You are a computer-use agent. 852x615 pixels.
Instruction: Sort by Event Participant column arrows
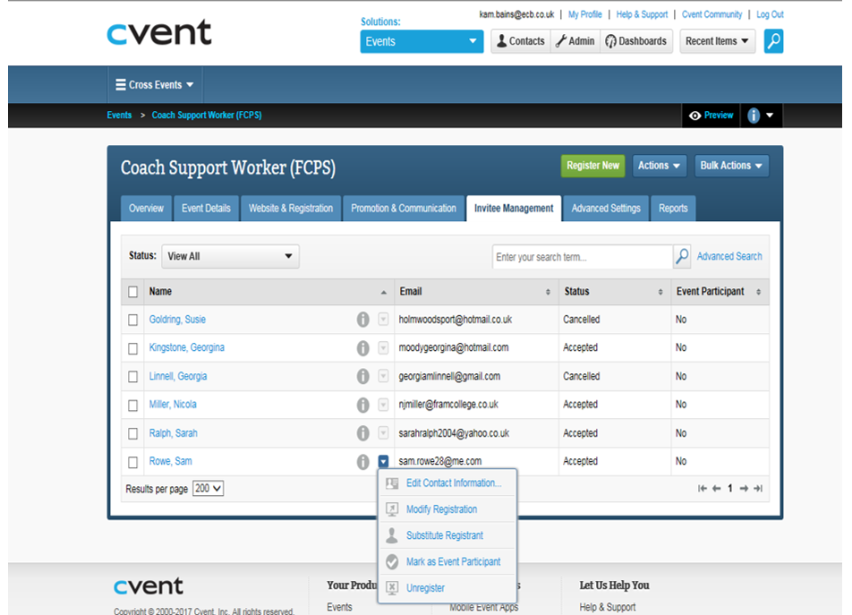[x=759, y=293]
